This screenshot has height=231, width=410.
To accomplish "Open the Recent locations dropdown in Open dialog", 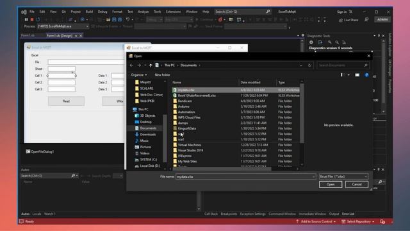I will coord(145,65).
